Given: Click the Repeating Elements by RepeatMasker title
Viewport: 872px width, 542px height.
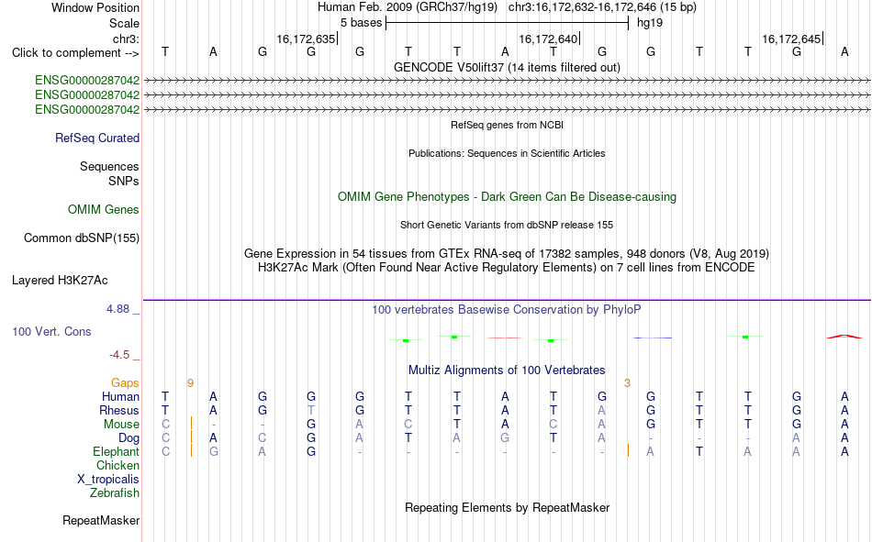Looking at the screenshot, I should 508,507.
